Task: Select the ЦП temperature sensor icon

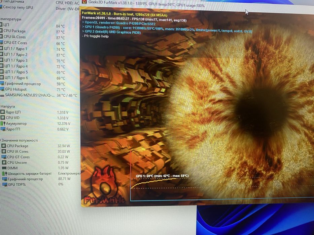Action: coord(1,25)
